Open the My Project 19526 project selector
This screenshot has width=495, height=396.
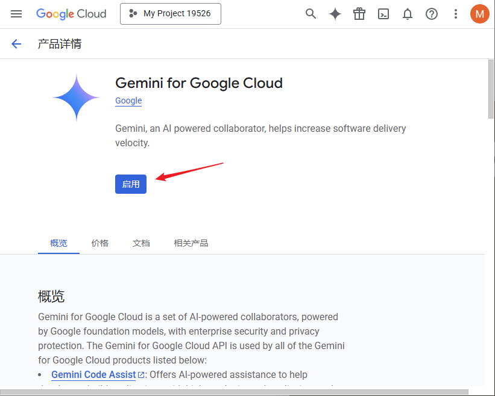[x=170, y=13]
